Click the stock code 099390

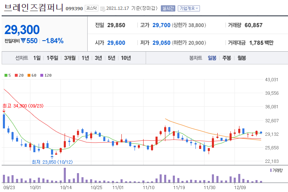(x=74, y=9)
